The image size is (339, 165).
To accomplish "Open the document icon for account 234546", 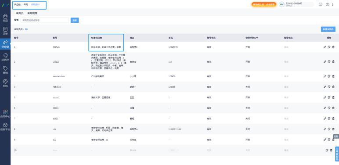I will (329, 47).
